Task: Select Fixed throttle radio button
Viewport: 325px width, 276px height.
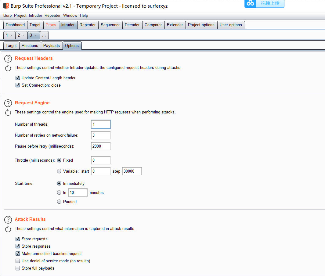Action: pos(59,160)
